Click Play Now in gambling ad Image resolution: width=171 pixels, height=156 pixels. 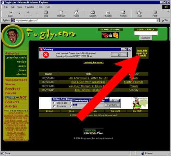[x=112, y=105]
